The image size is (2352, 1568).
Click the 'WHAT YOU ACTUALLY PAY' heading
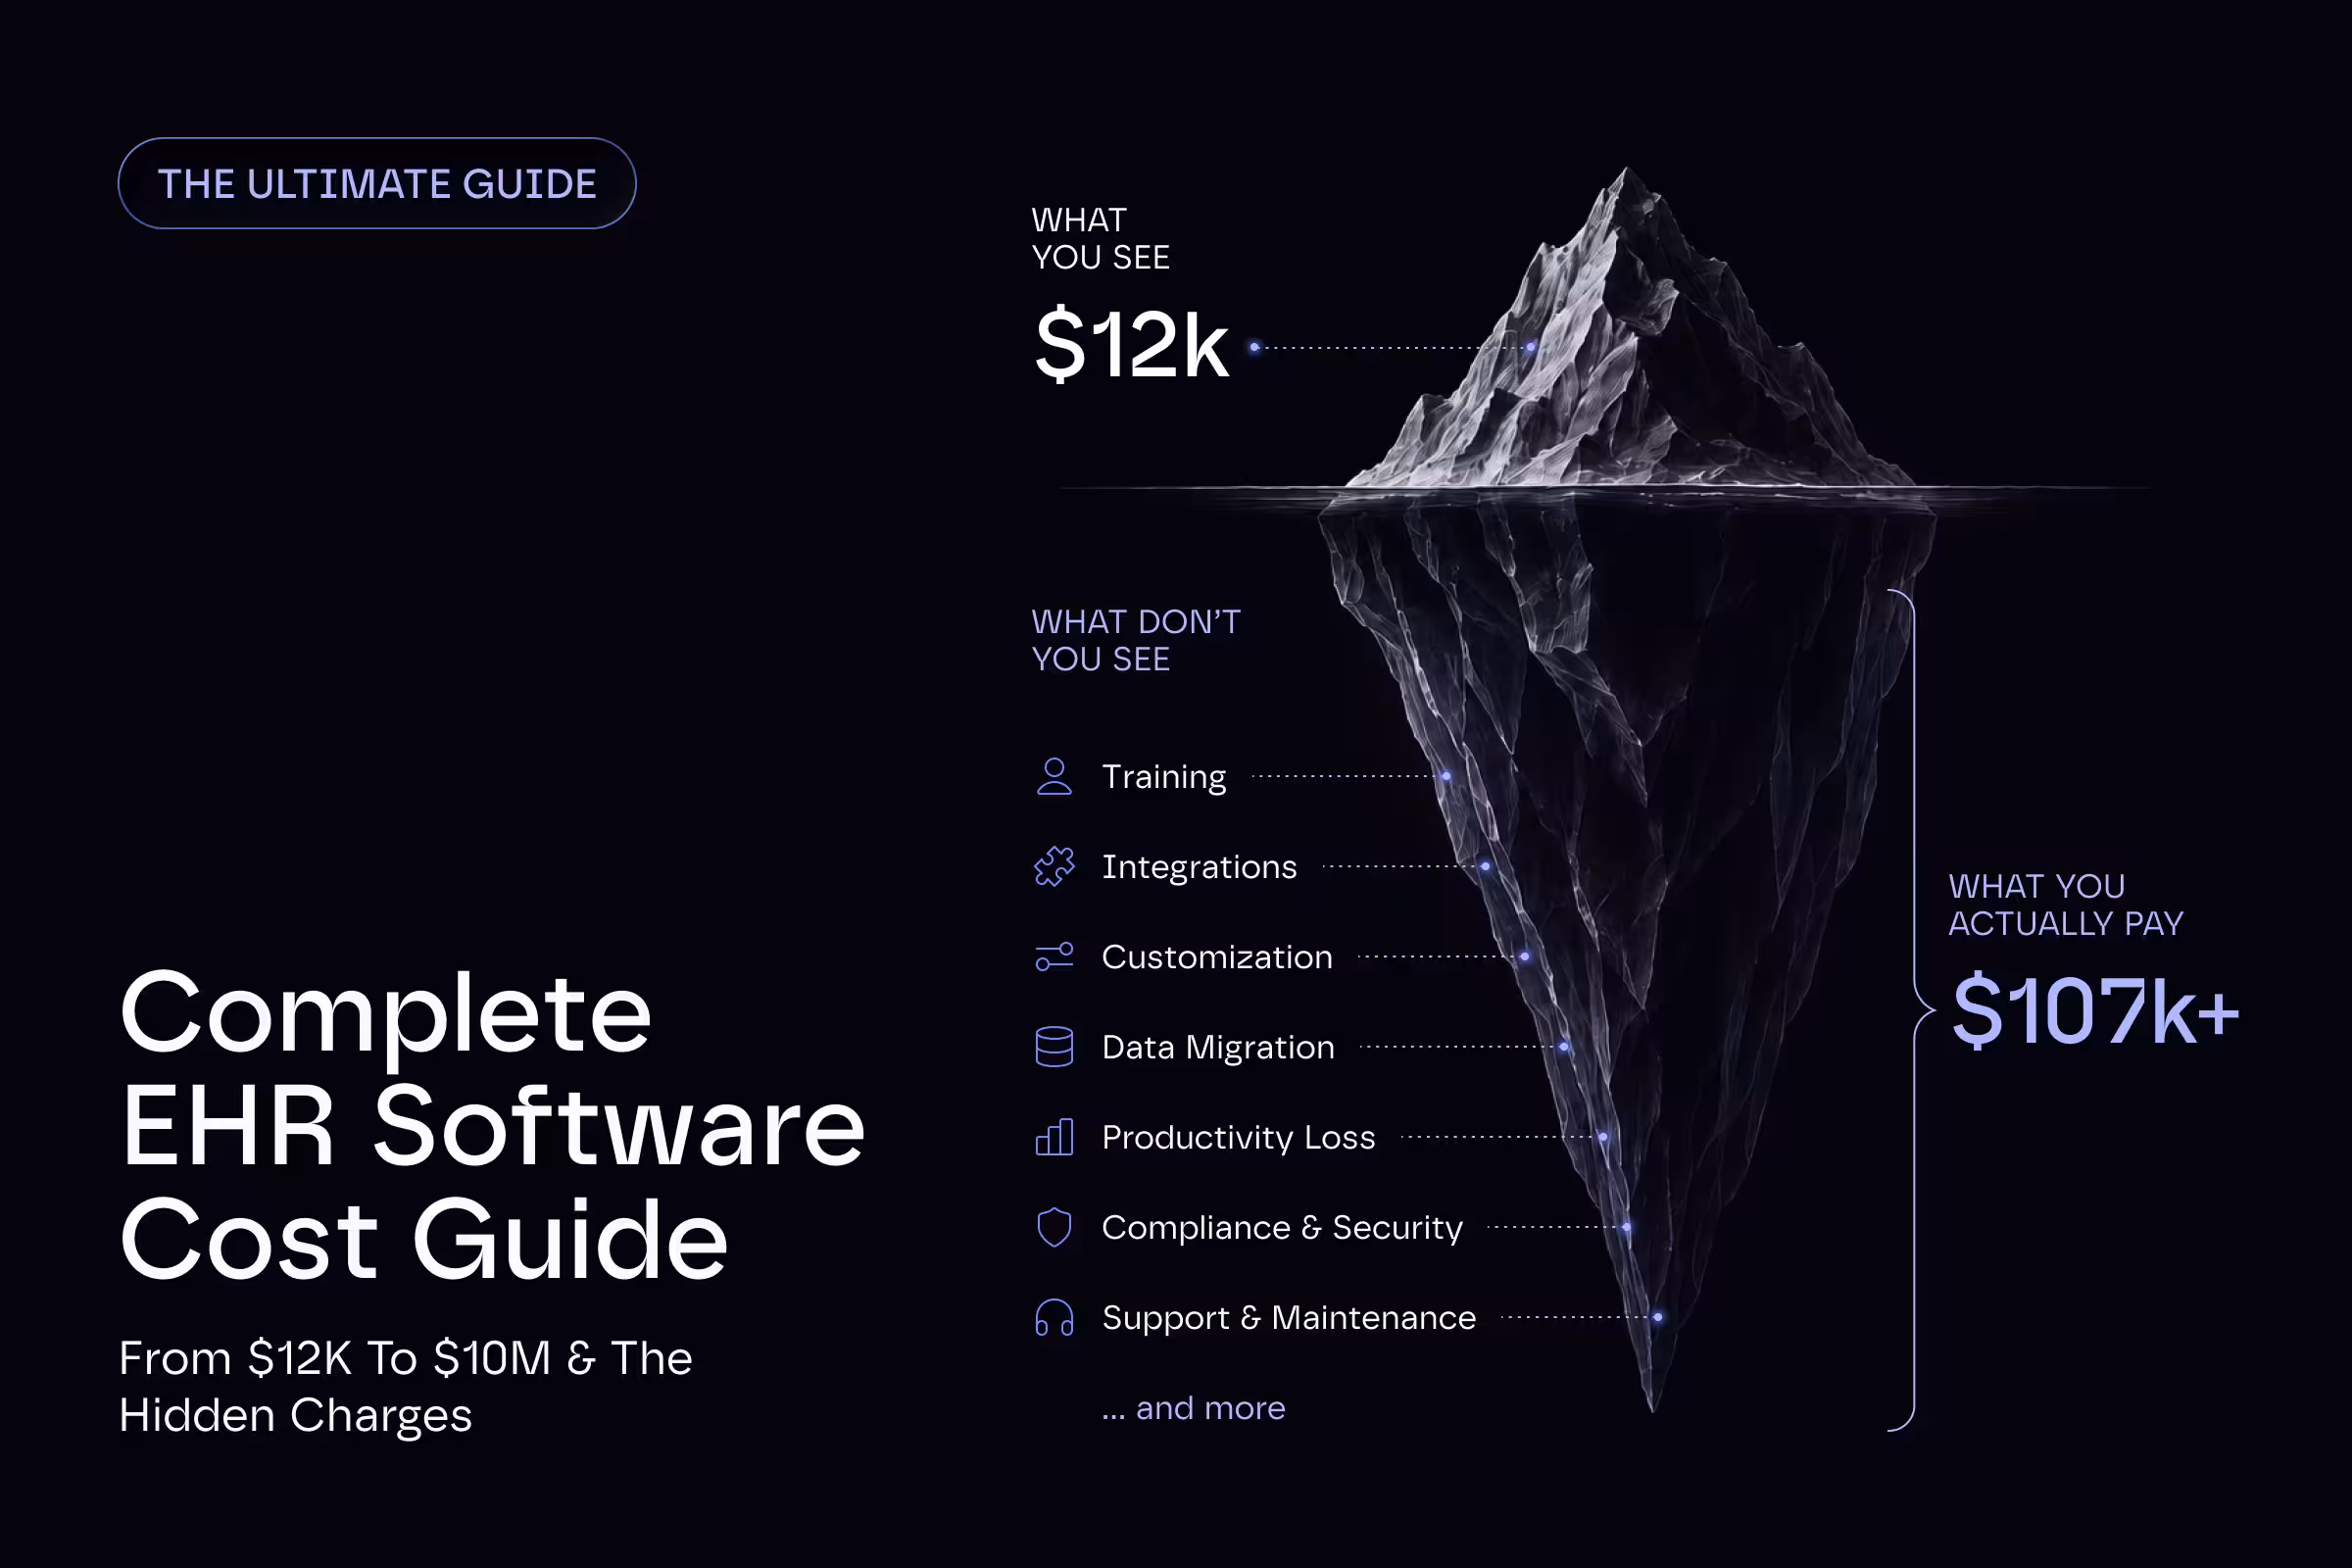(x=2066, y=904)
